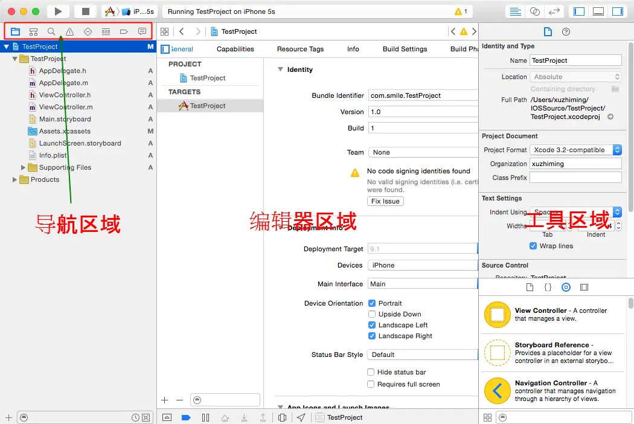Switch to the Resource Tags tab
Image resolution: width=634 pixels, height=424 pixels.
tap(301, 49)
